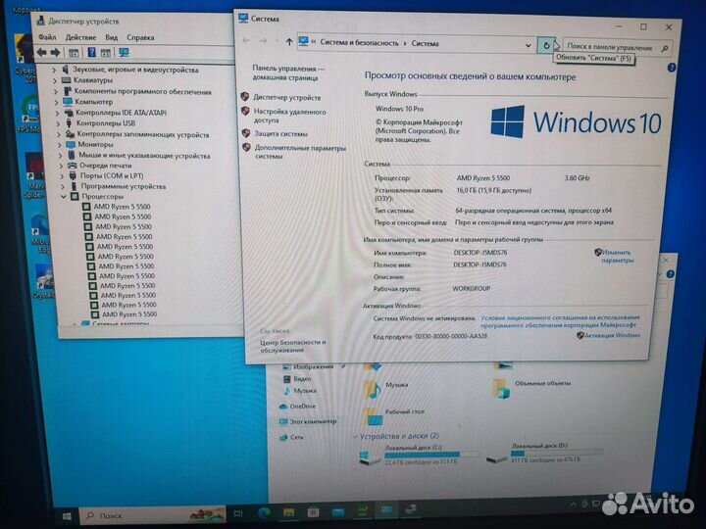Open the address bar history dropdown
706x529 pixels.
(529, 45)
